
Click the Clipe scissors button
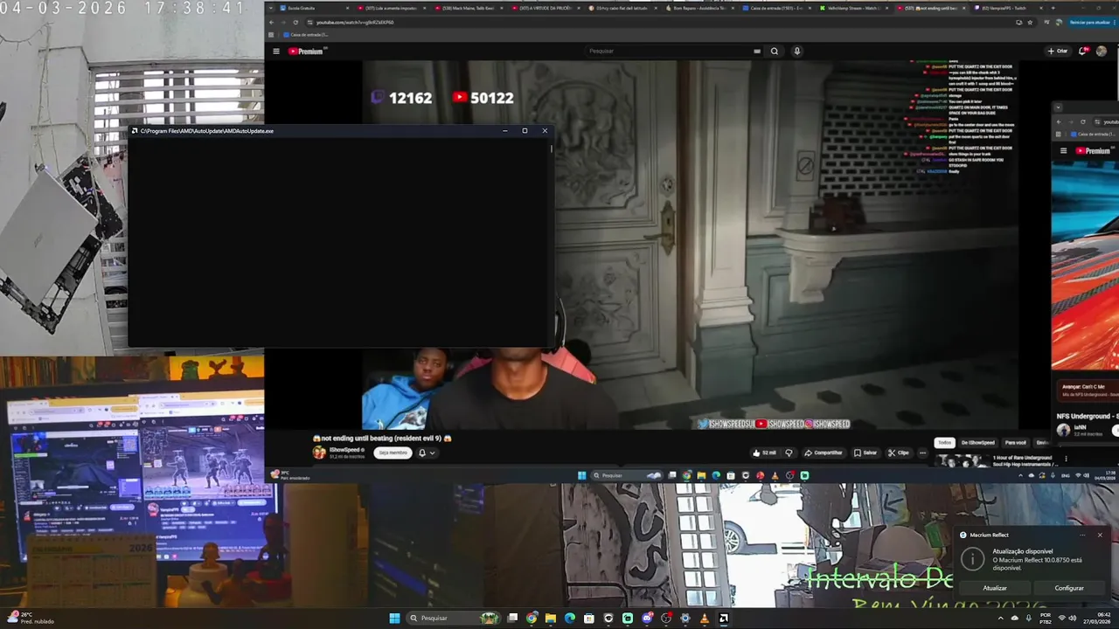click(898, 453)
